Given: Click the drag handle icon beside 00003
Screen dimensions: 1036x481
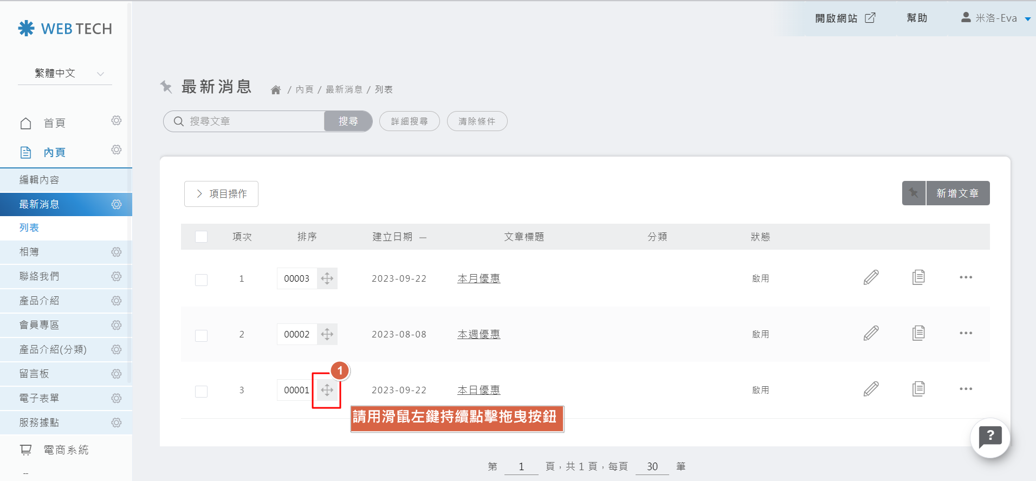Looking at the screenshot, I should pyautogui.click(x=327, y=278).
